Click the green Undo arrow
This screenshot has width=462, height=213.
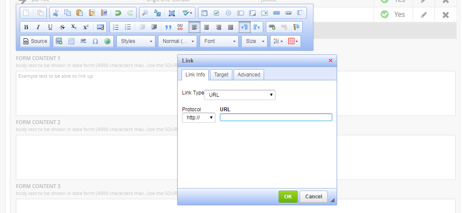118,13
